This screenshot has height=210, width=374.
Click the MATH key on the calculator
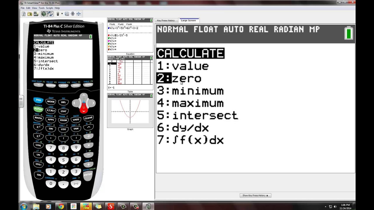[x=38, y=118]
